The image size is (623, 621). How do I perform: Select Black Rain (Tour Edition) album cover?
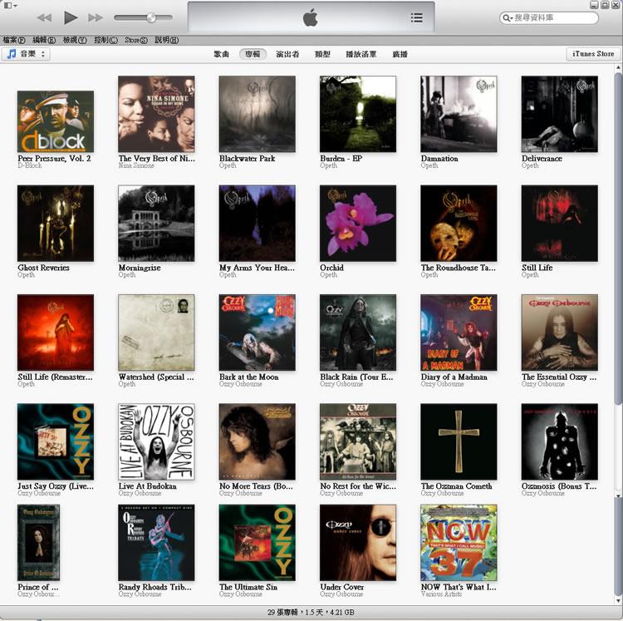[x=358, y=333]
